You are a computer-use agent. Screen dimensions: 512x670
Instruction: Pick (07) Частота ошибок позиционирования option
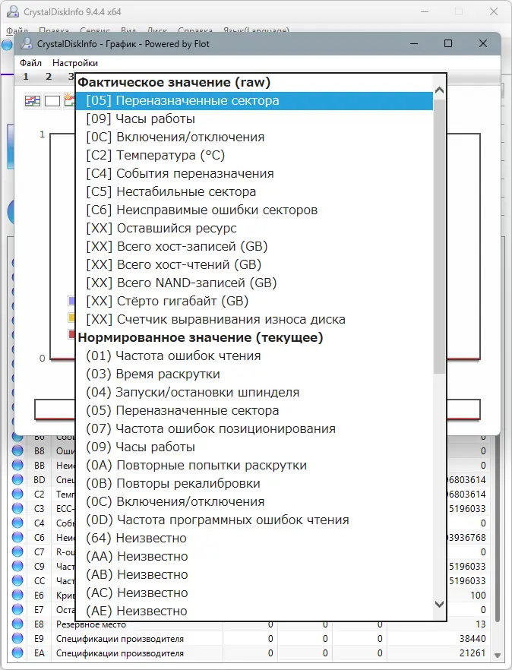pos(254,428)
